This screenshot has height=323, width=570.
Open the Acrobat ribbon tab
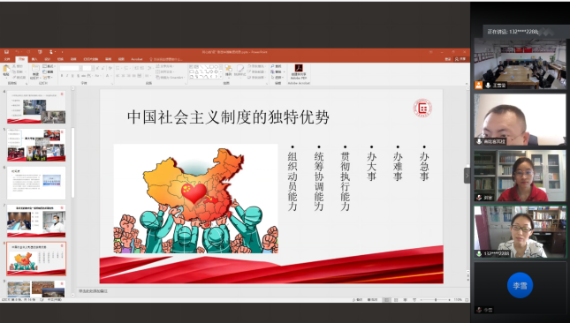point(137,59)
